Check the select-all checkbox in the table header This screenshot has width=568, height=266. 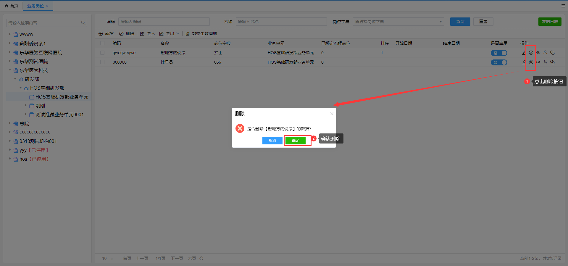tap(102, 43)
